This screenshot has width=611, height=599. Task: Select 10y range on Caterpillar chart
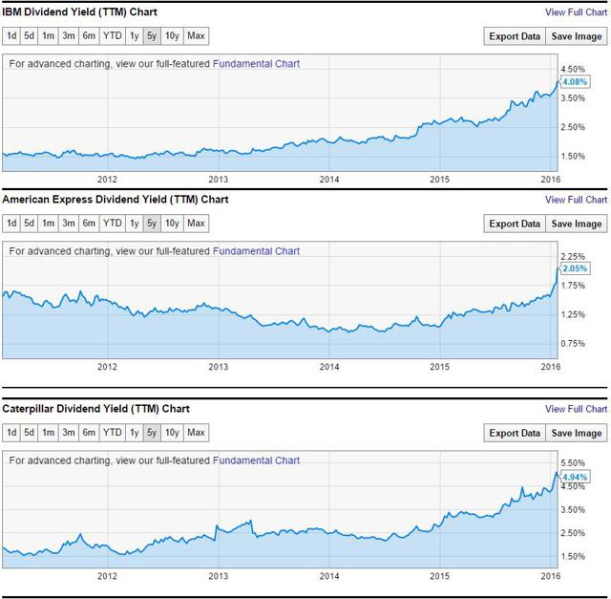172,433
